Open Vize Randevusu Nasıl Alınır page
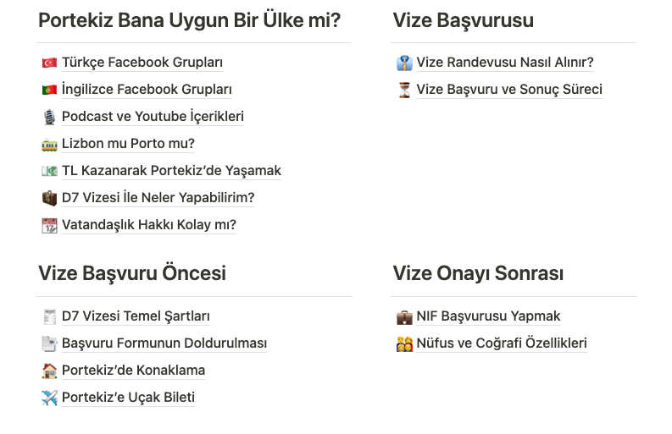The height and width of the screenshot is (434, 672). point(505,63)
